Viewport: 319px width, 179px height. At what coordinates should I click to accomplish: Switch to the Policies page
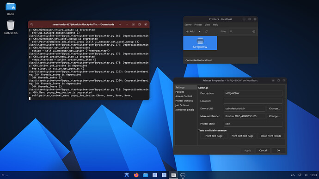186,92
